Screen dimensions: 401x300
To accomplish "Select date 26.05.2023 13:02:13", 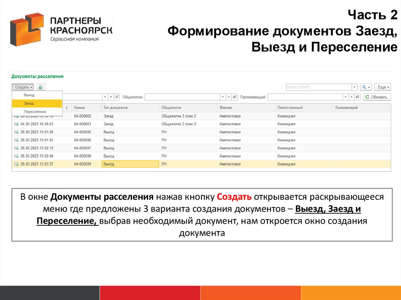I will pos(37,148).
